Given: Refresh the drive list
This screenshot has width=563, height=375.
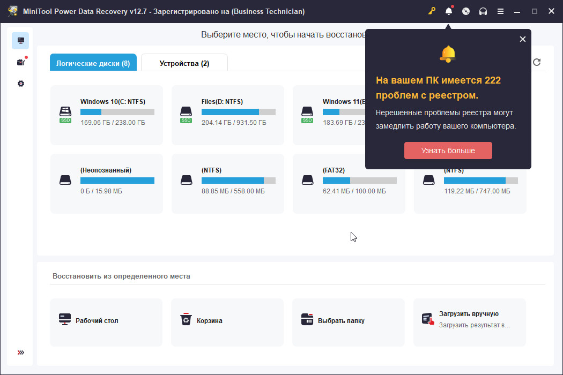Looking at the screenshot, I should [537, 63].
